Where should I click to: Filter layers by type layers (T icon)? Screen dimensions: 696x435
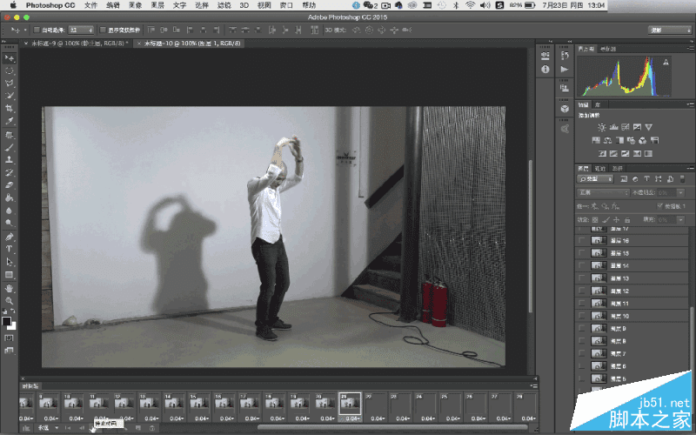[646, 179]
